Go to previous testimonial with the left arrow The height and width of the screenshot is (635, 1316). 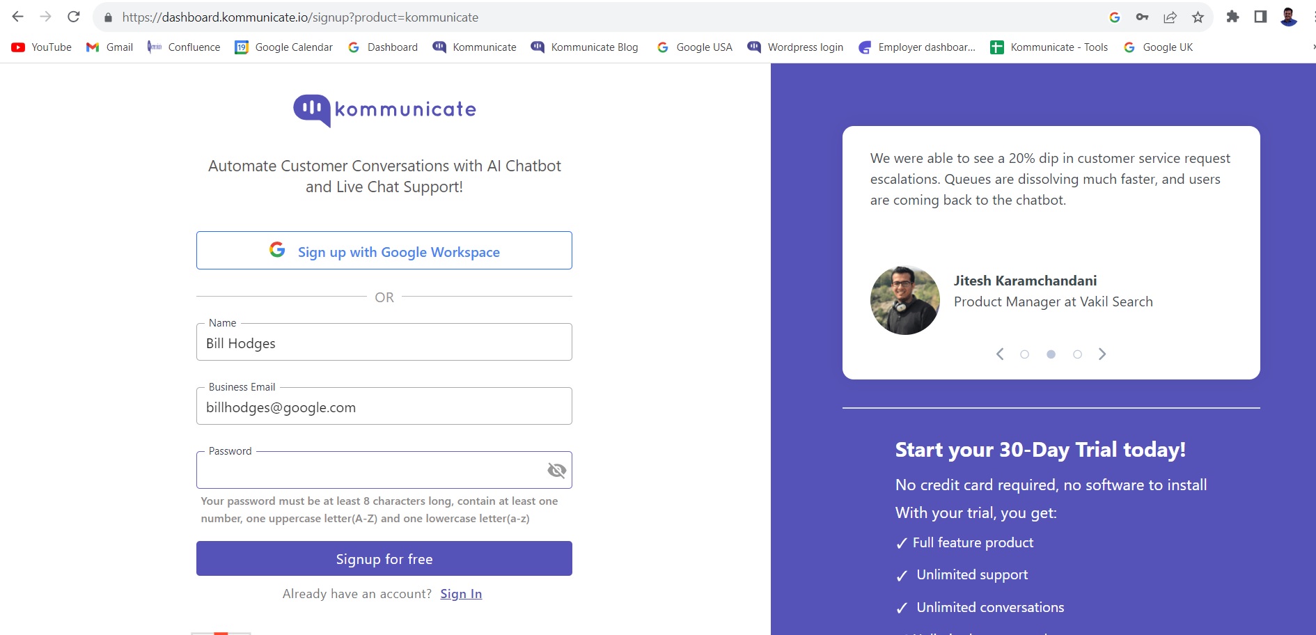click(x=1000, y=354)
